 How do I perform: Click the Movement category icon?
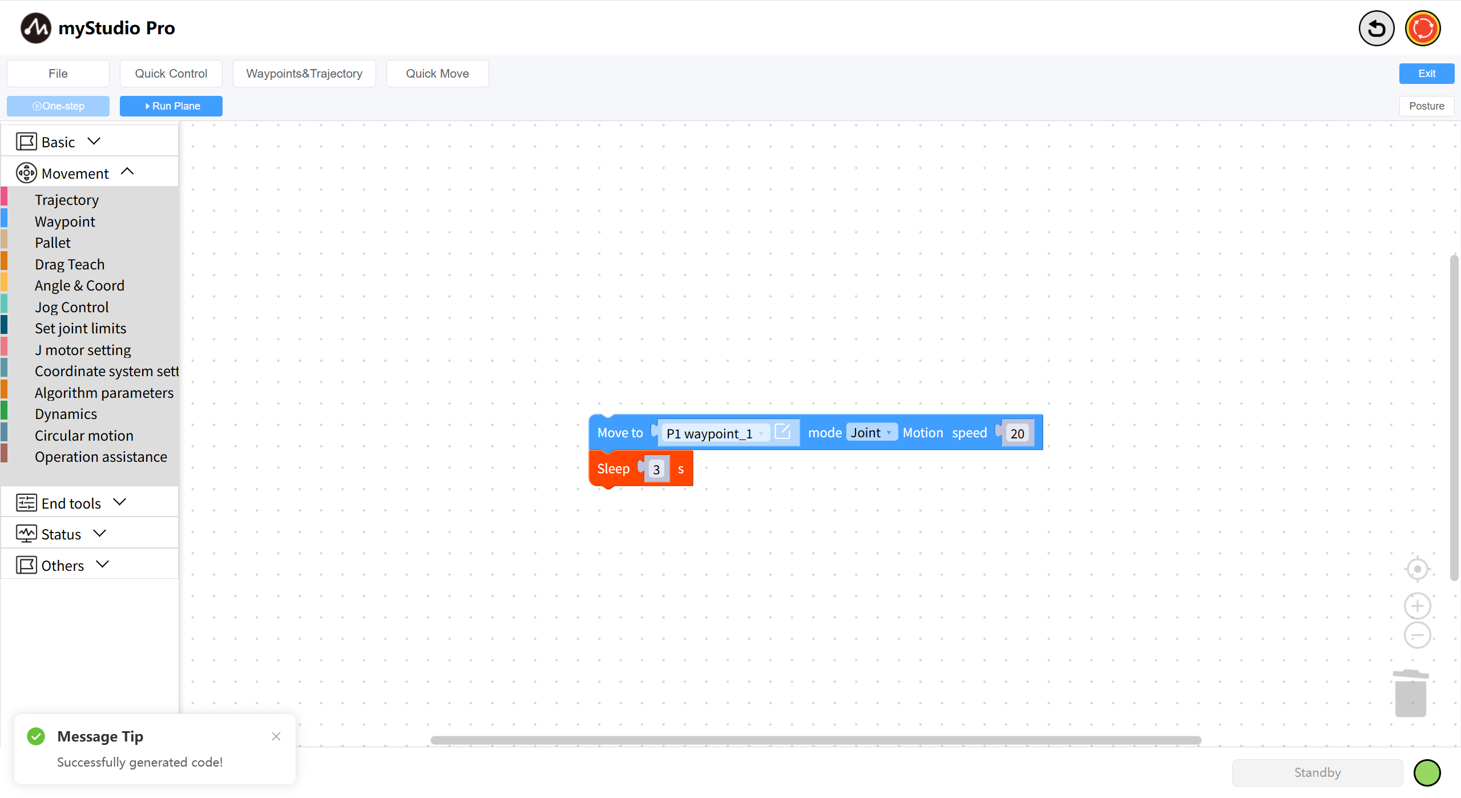(26, 173)
